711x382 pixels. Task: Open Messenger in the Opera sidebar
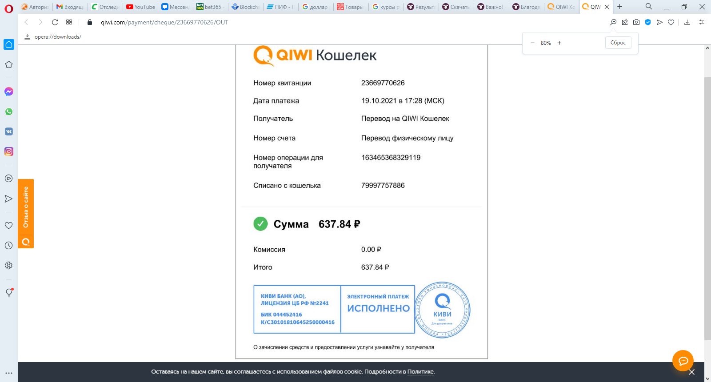pyautogui.click(x=9, y=92)
